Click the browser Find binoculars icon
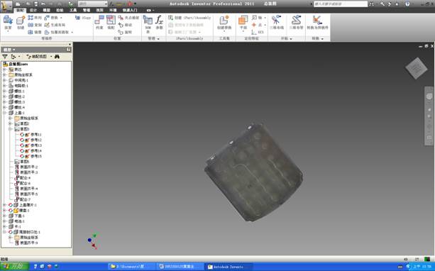Image resolution: width=435 pixels, height=271 pixels. [x=57, y=57]
